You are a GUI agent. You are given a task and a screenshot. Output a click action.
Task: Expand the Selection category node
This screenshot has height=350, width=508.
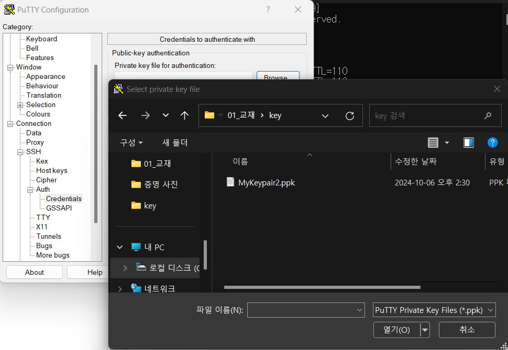tap(20, 105)
